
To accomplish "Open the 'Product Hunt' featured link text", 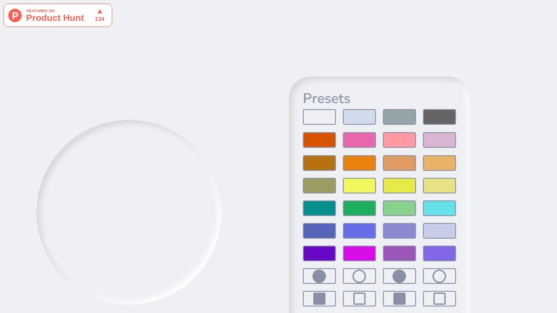I will click(55, 18).
